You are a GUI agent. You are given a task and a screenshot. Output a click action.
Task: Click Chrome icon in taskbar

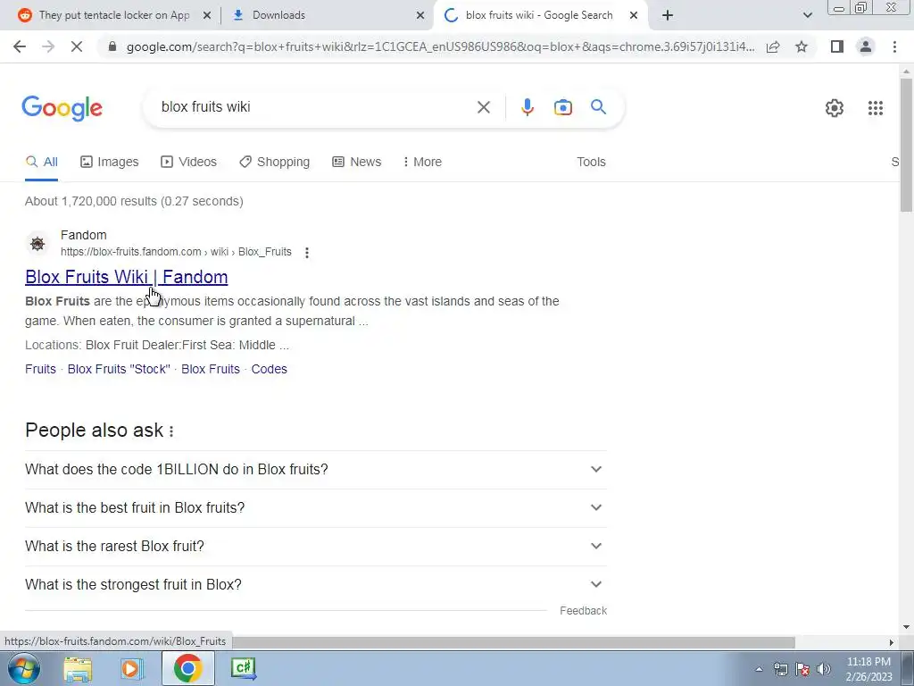point(187,668)
